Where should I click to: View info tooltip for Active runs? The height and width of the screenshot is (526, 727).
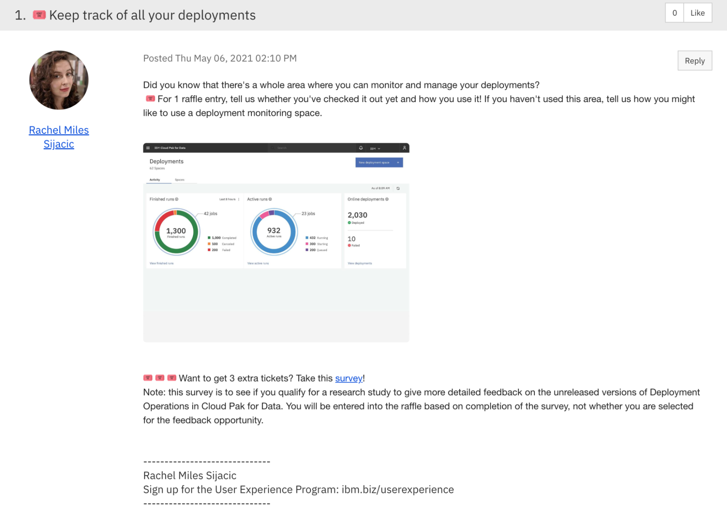270,199
